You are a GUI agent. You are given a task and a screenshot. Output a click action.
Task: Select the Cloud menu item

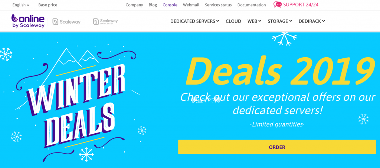coord(233,21)
